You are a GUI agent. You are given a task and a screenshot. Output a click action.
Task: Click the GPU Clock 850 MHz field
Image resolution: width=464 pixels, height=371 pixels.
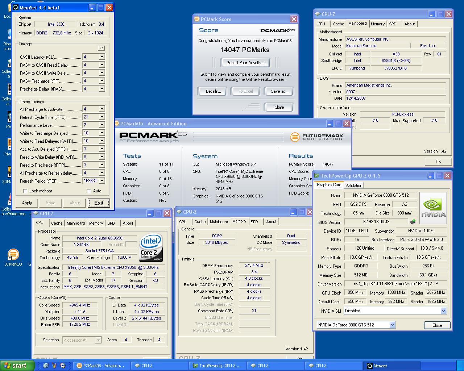[x=355, y=292]
